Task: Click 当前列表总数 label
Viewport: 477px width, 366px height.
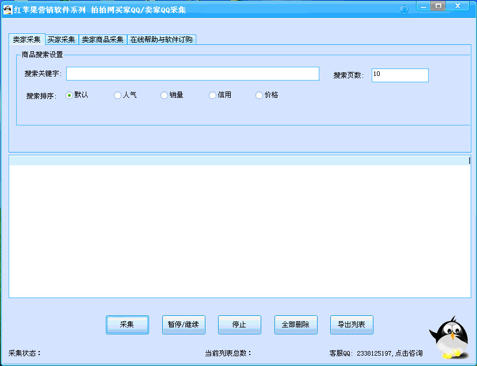Action: pos(228,353)
